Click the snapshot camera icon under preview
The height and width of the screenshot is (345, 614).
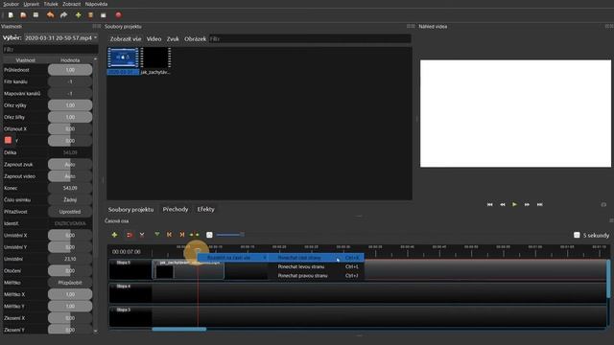pos(603,204)
